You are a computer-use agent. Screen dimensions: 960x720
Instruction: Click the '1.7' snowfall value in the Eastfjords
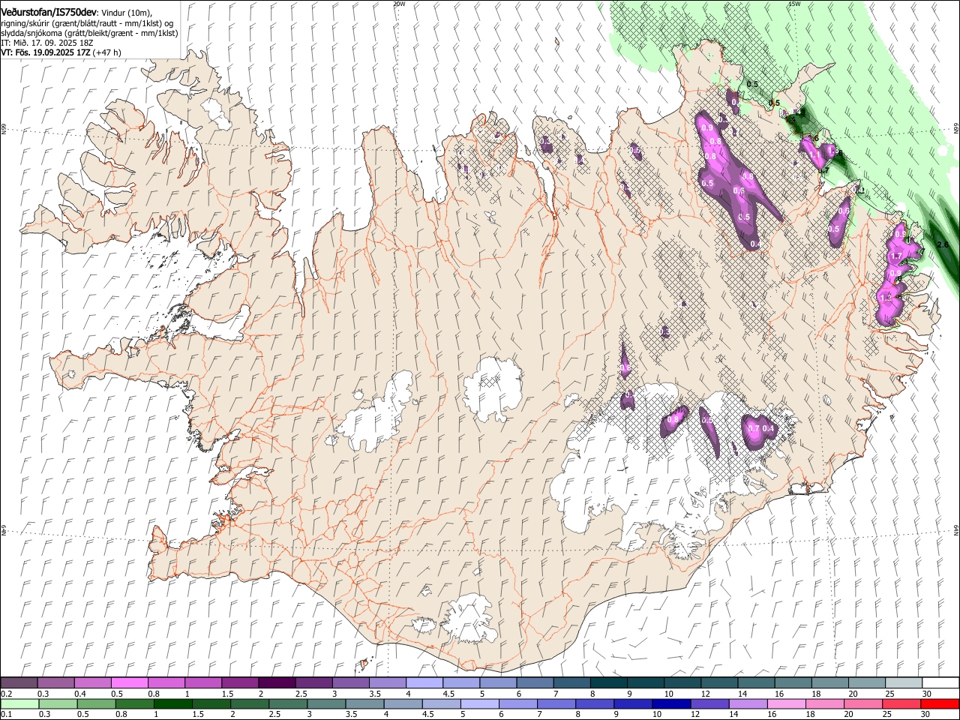coord(895,256)
